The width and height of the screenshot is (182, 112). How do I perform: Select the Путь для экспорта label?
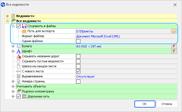41,31
